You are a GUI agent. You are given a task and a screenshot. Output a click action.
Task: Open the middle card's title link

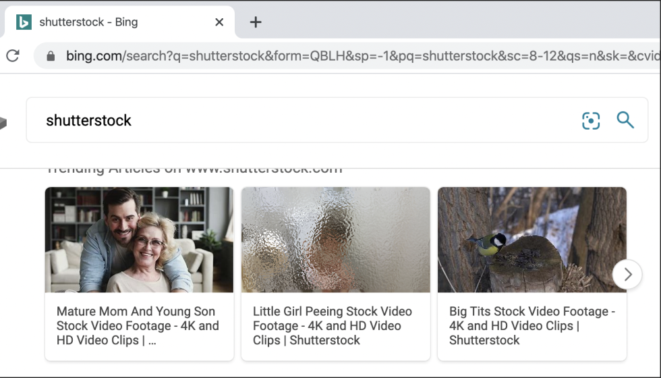pos(332,325)
